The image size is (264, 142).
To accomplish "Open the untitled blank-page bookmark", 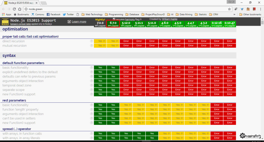I will pyautogui.click(x=78, y=14).
